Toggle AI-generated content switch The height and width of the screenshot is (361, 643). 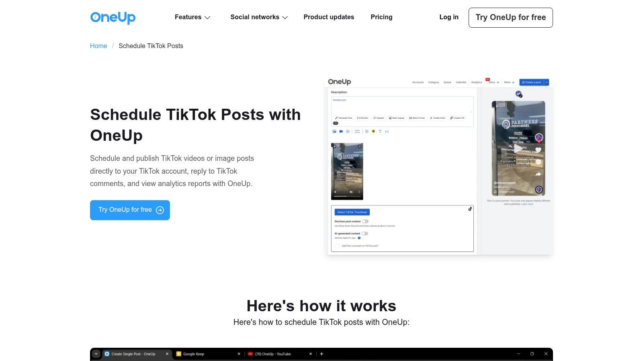365,233
